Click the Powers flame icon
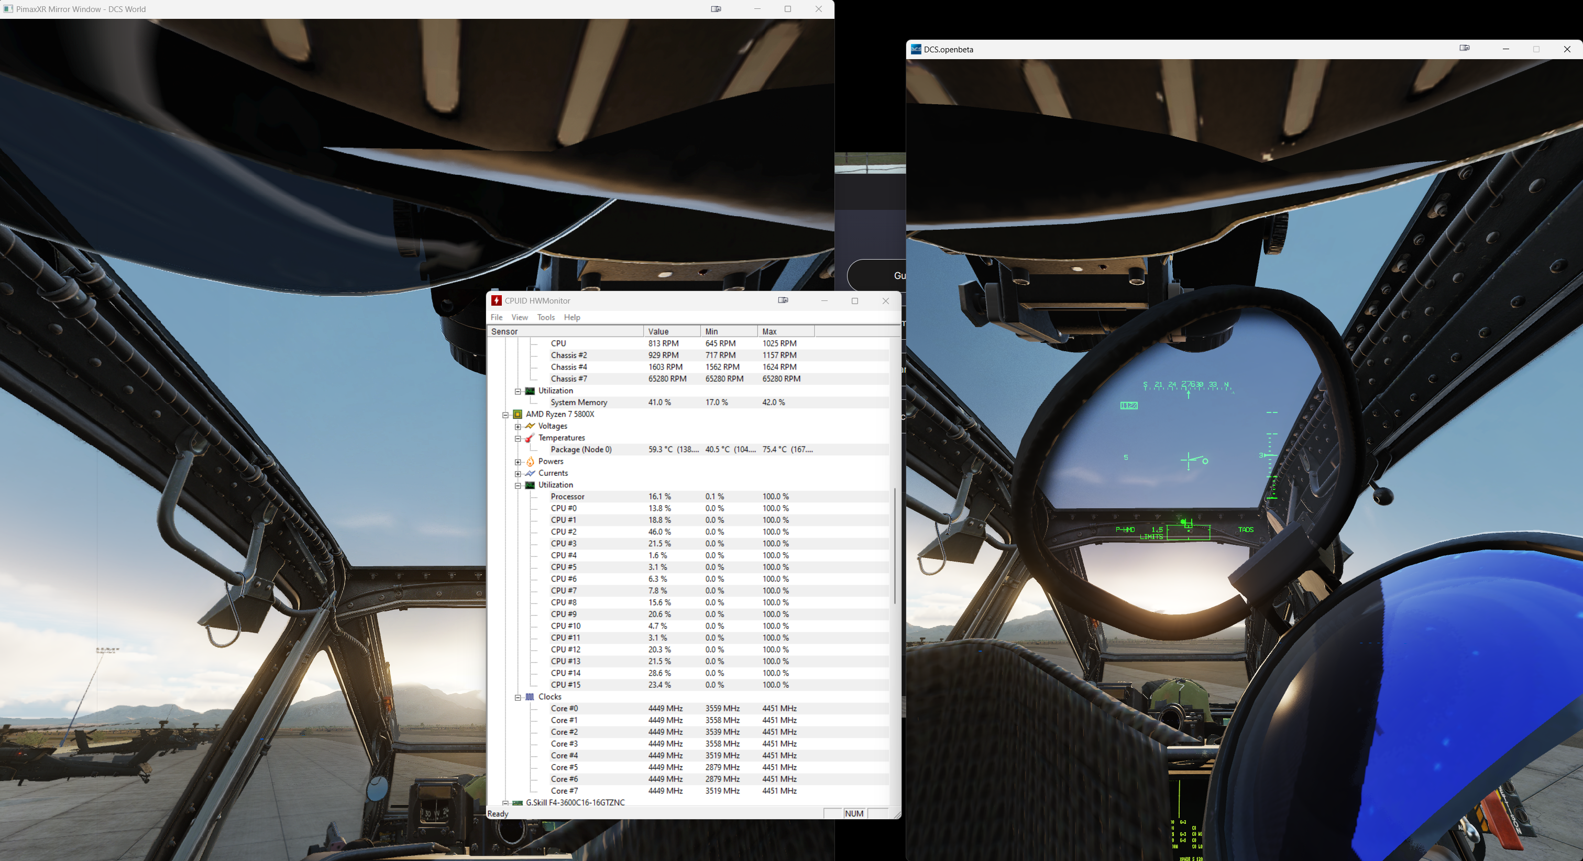 pos(530,461)
